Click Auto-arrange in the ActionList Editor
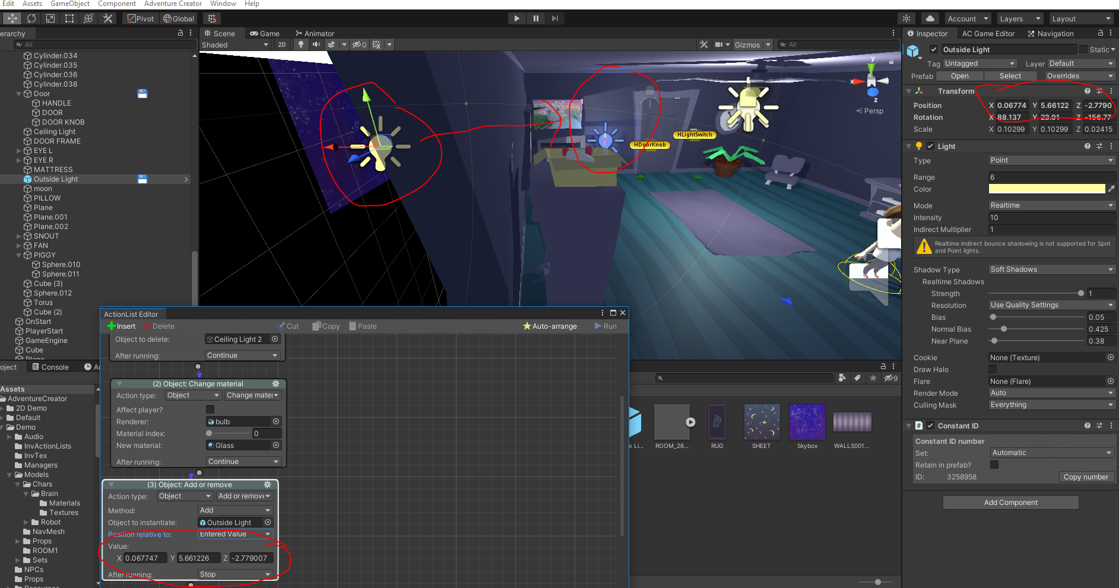The height and width of the screenshot is (588, 1119). (550, 326)
